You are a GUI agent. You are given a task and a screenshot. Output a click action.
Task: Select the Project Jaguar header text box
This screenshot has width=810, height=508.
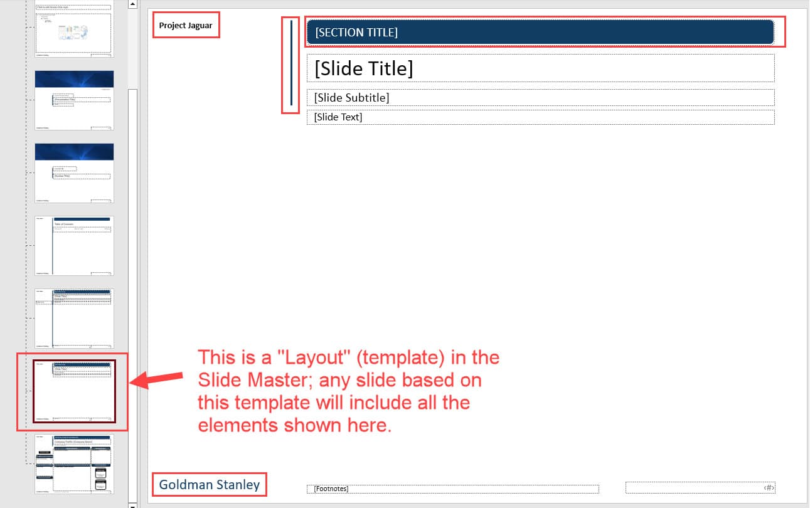(186, 24)
